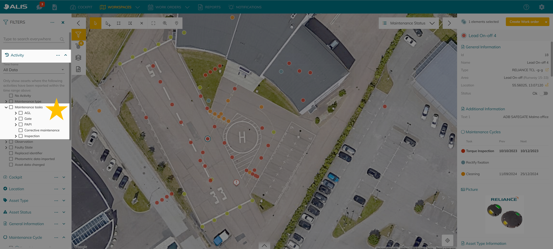553x249 pixels.
Task: Select the location pin tool
Action: point(176,23)
